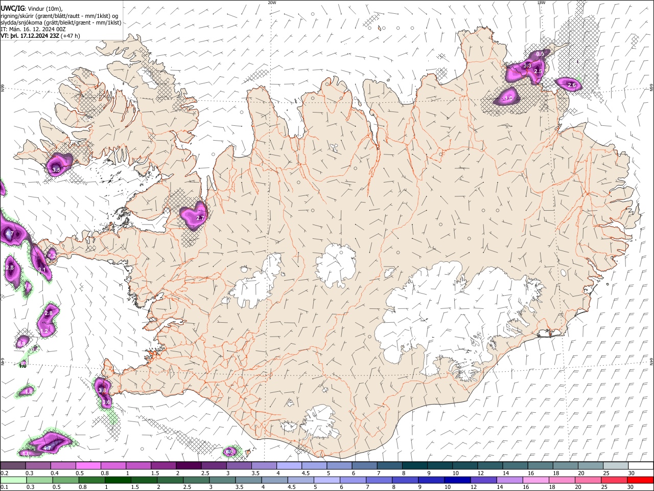
Task: Click the 3.5 precipitation value in Westfjords
Action: coord(56,170)
